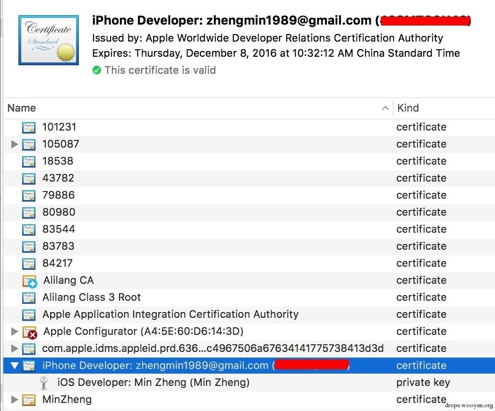Click the certificate icon beside 84217
Image resolution: width=495 pixels, height=411 pixels.
29,263
